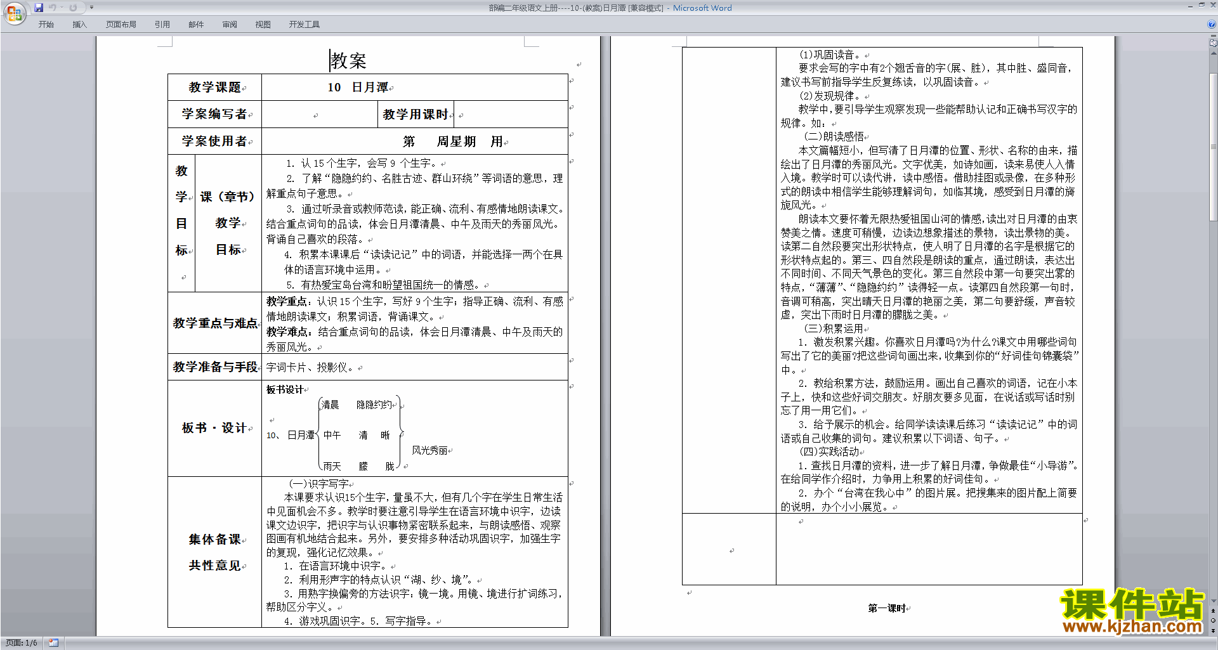Save the document with the floppy disk icon
This screenshot has height=650, width=1218.
39,8
